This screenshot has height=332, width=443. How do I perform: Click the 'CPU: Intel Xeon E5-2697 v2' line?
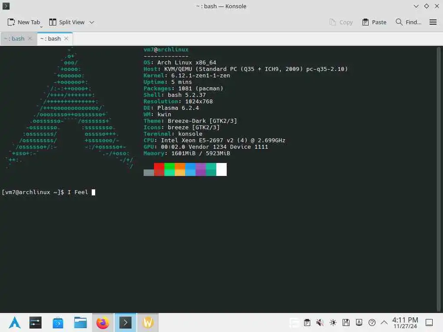(215, 140)
